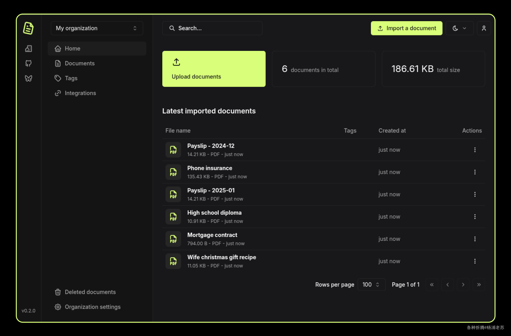
Task: Click PDF icon of Payslip - 2024-12
Action: pos(173,150)
